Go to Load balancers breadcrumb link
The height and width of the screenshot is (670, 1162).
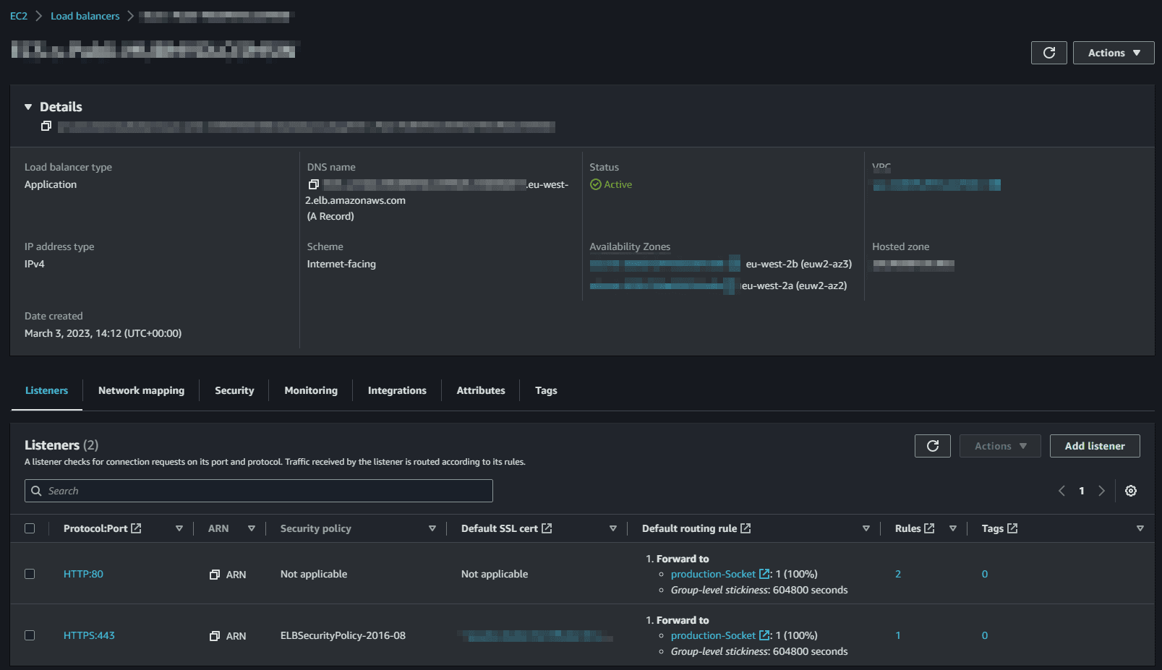85,16
